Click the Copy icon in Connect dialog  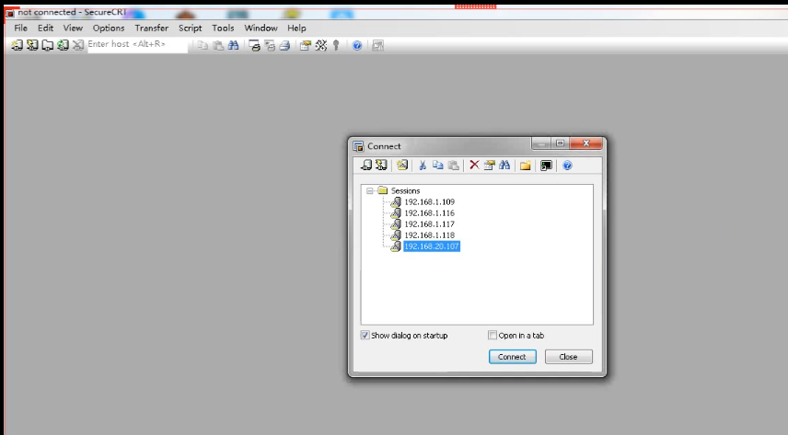(437, 166)
